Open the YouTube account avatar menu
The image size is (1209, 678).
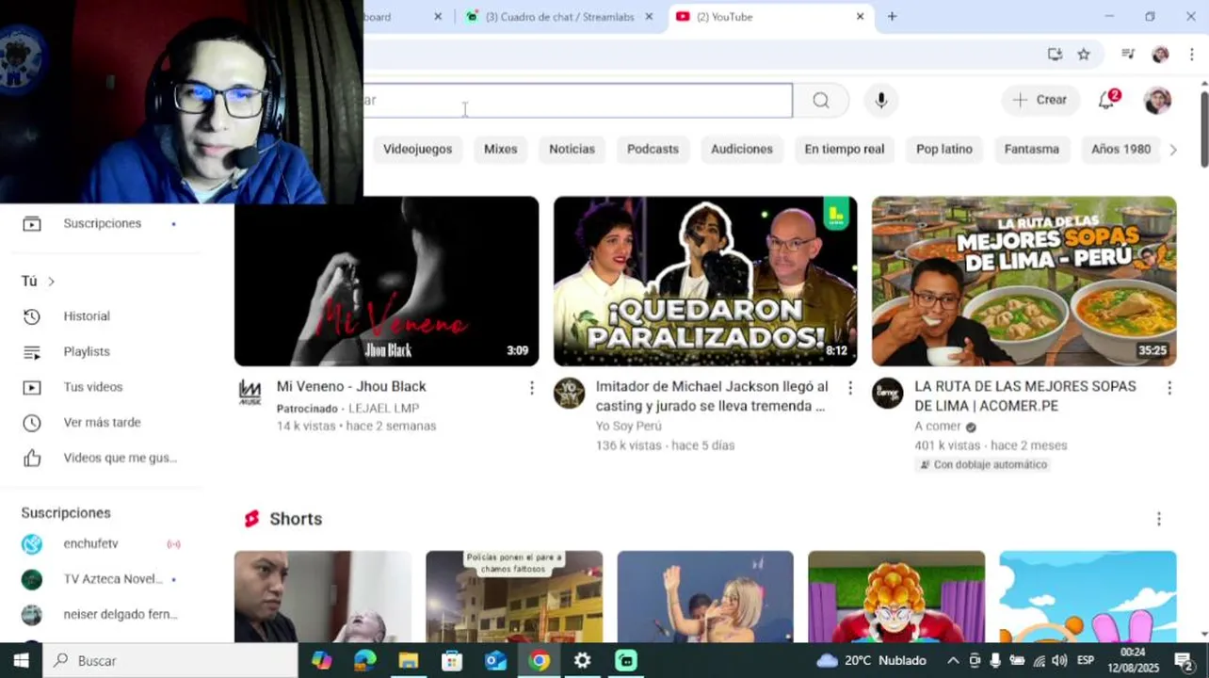tap(1157, 100)
